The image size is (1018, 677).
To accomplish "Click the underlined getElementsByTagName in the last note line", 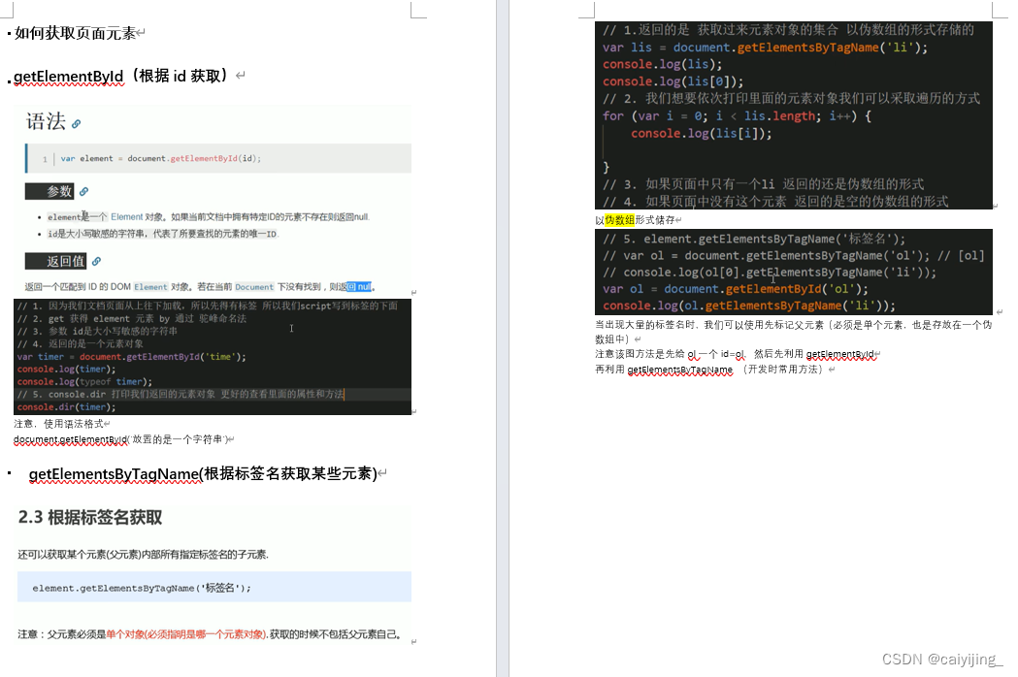I will 678,368.
